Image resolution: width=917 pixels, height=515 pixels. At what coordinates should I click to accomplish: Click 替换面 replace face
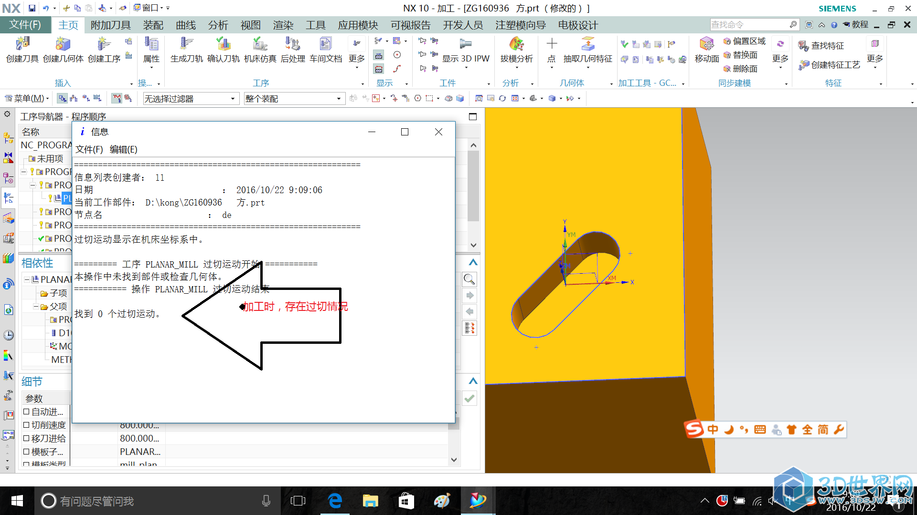tap(740, 55)
